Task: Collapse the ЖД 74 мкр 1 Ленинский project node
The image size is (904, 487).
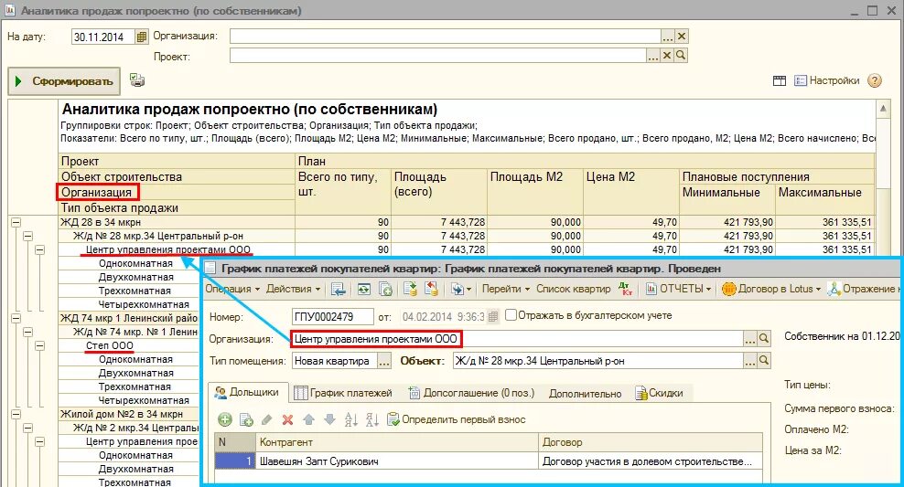Action: pos(16,318)
